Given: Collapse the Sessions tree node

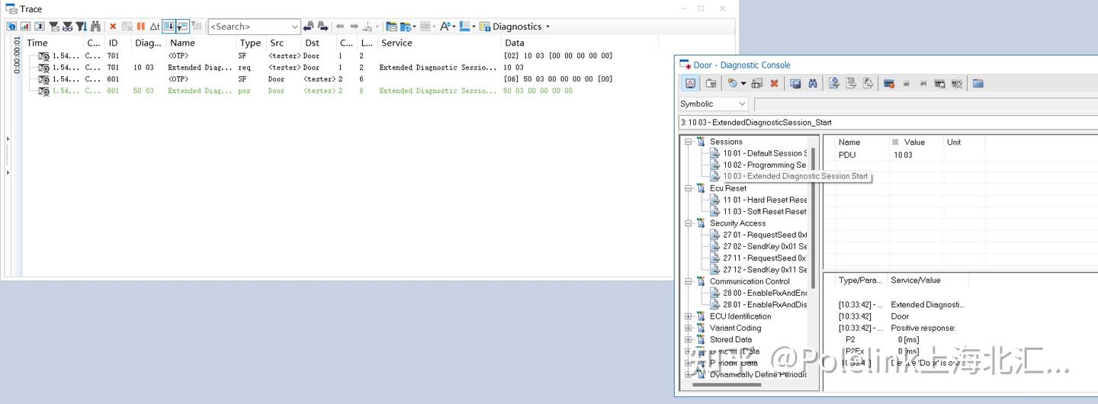Looking at the screenshot, I should point(689,142).
